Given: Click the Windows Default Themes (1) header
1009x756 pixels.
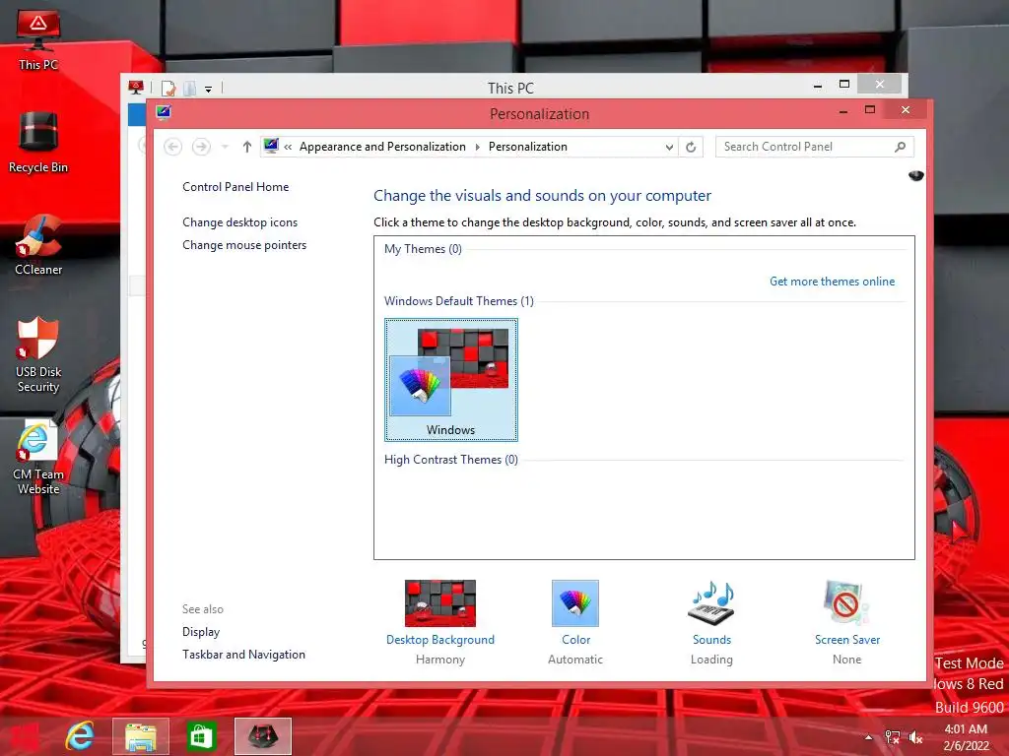Looking at the screenshot, I should click(x=459, y=301).
